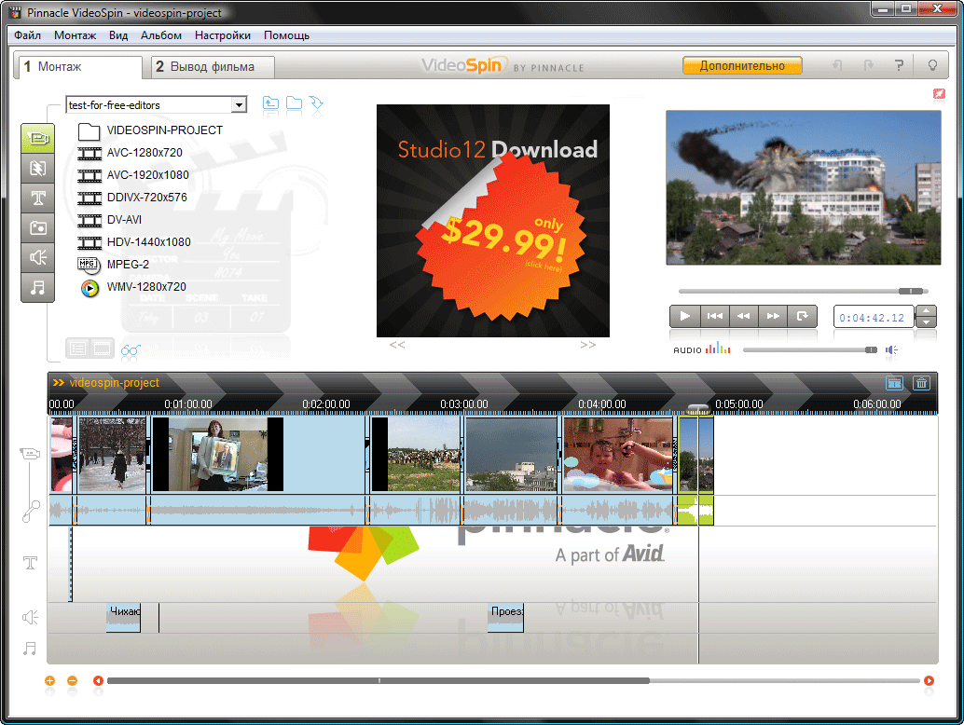
Task: Click the Studio12 Download advertisement
Action: [493, 221]
